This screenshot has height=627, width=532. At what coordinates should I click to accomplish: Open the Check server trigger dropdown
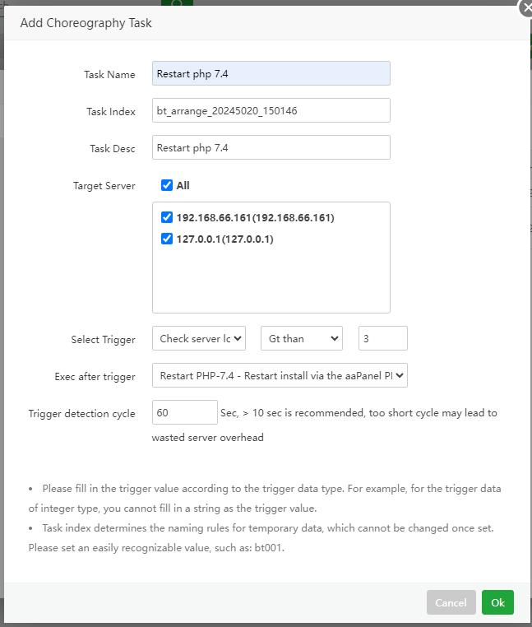[199, 338]
